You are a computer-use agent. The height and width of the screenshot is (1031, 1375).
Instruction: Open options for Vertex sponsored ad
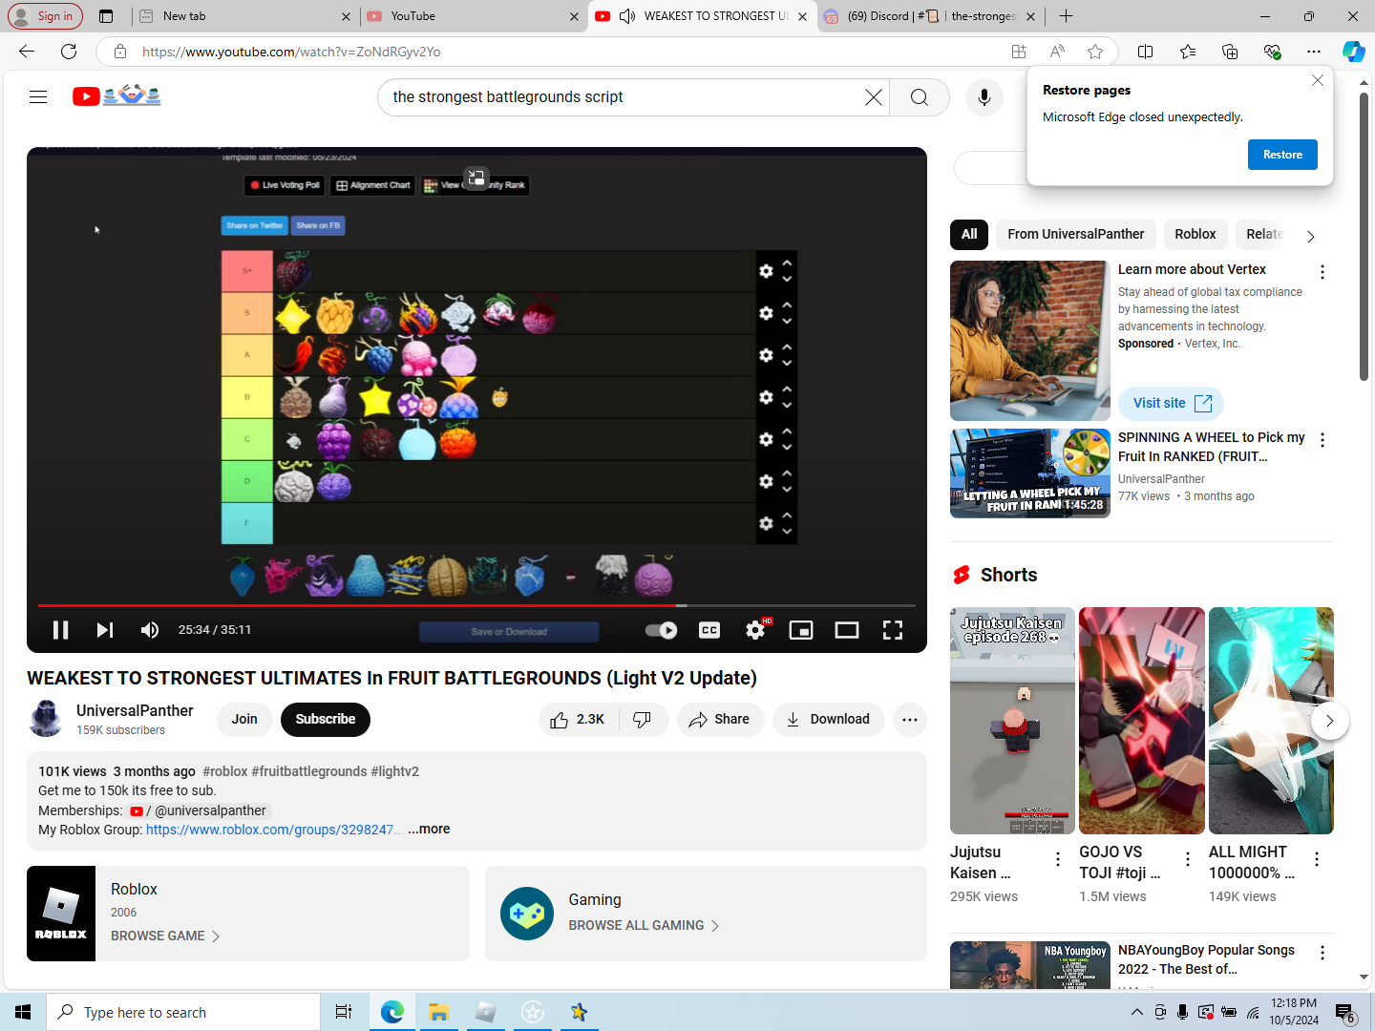tap(1322, 272)
